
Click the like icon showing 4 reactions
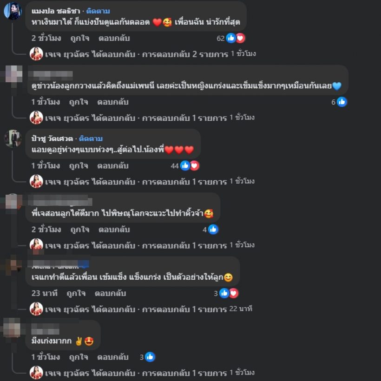pos(213,230)
